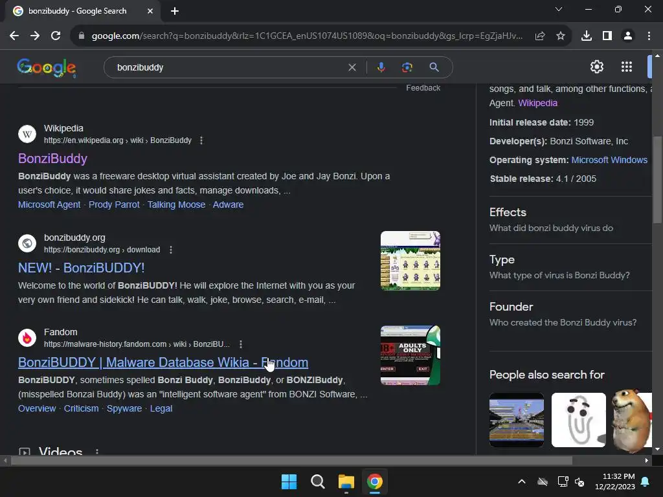
Task: Submit search with magnifier icon
Action: point(434,67)
